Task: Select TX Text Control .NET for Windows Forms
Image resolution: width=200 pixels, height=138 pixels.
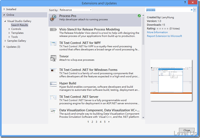Action: click(88, 70)
